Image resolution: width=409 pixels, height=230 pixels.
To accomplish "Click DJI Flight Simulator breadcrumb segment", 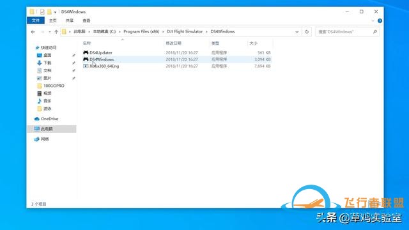I will 185,31.
